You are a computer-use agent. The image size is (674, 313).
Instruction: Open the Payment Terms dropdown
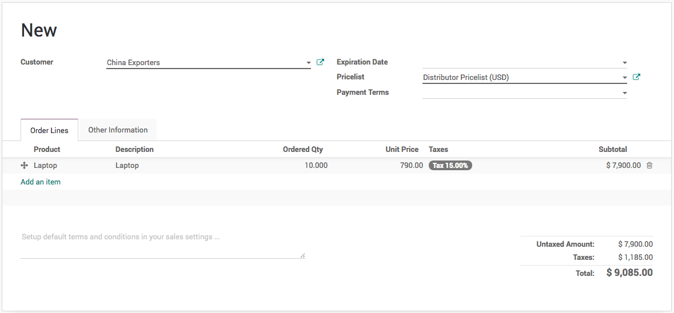tap(625, 93)
